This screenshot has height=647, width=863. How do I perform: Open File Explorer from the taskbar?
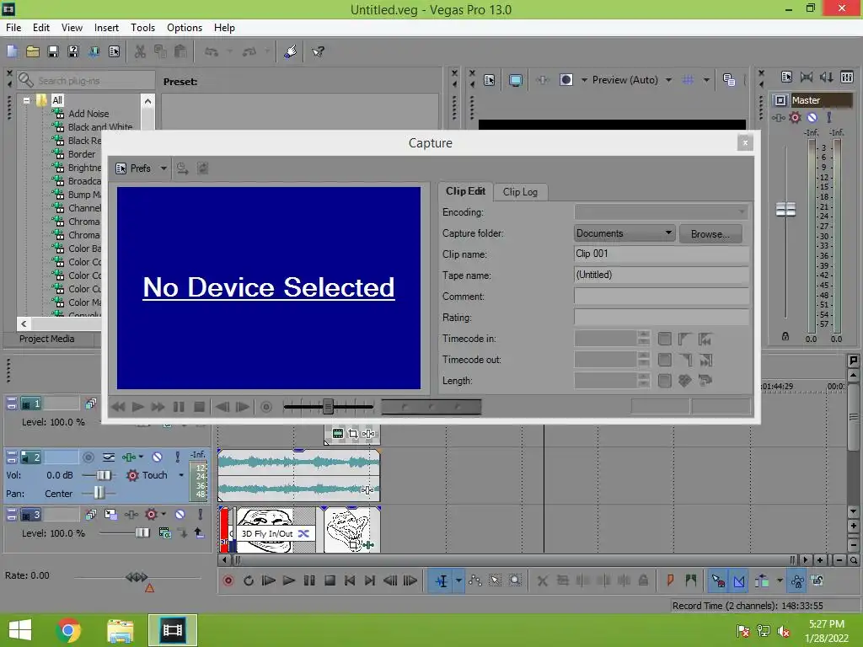coord(120,630)
